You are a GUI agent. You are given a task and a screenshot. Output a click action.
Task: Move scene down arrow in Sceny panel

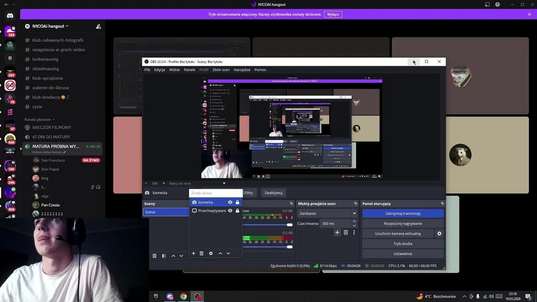coord(181,256)
